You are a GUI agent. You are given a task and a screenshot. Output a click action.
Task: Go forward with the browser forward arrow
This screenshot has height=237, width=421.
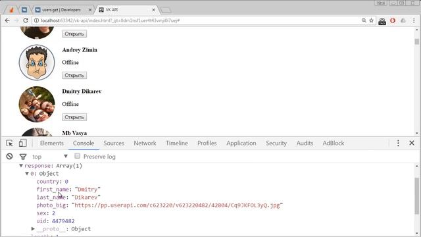coord(16,20)
